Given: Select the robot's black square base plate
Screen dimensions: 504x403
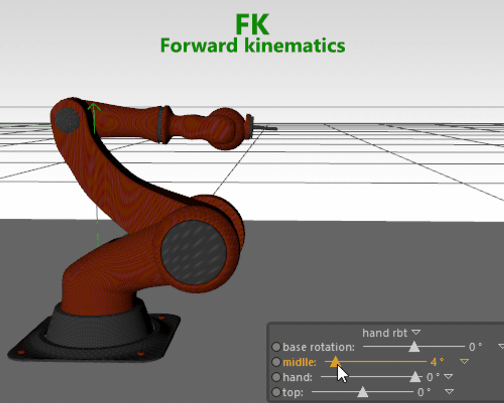Looking at the screenshot, I should (93, 338).
